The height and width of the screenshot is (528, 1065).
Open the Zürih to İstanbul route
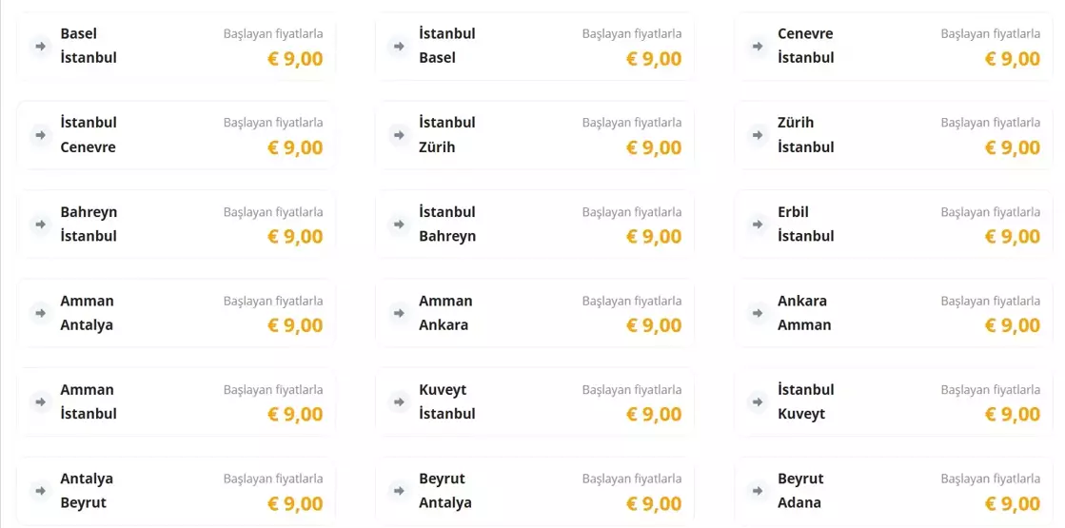click(x=893, y=135)
